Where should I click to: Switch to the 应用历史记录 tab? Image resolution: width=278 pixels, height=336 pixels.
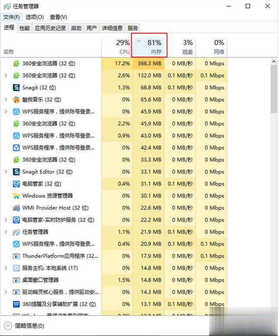tap(50, 28)
